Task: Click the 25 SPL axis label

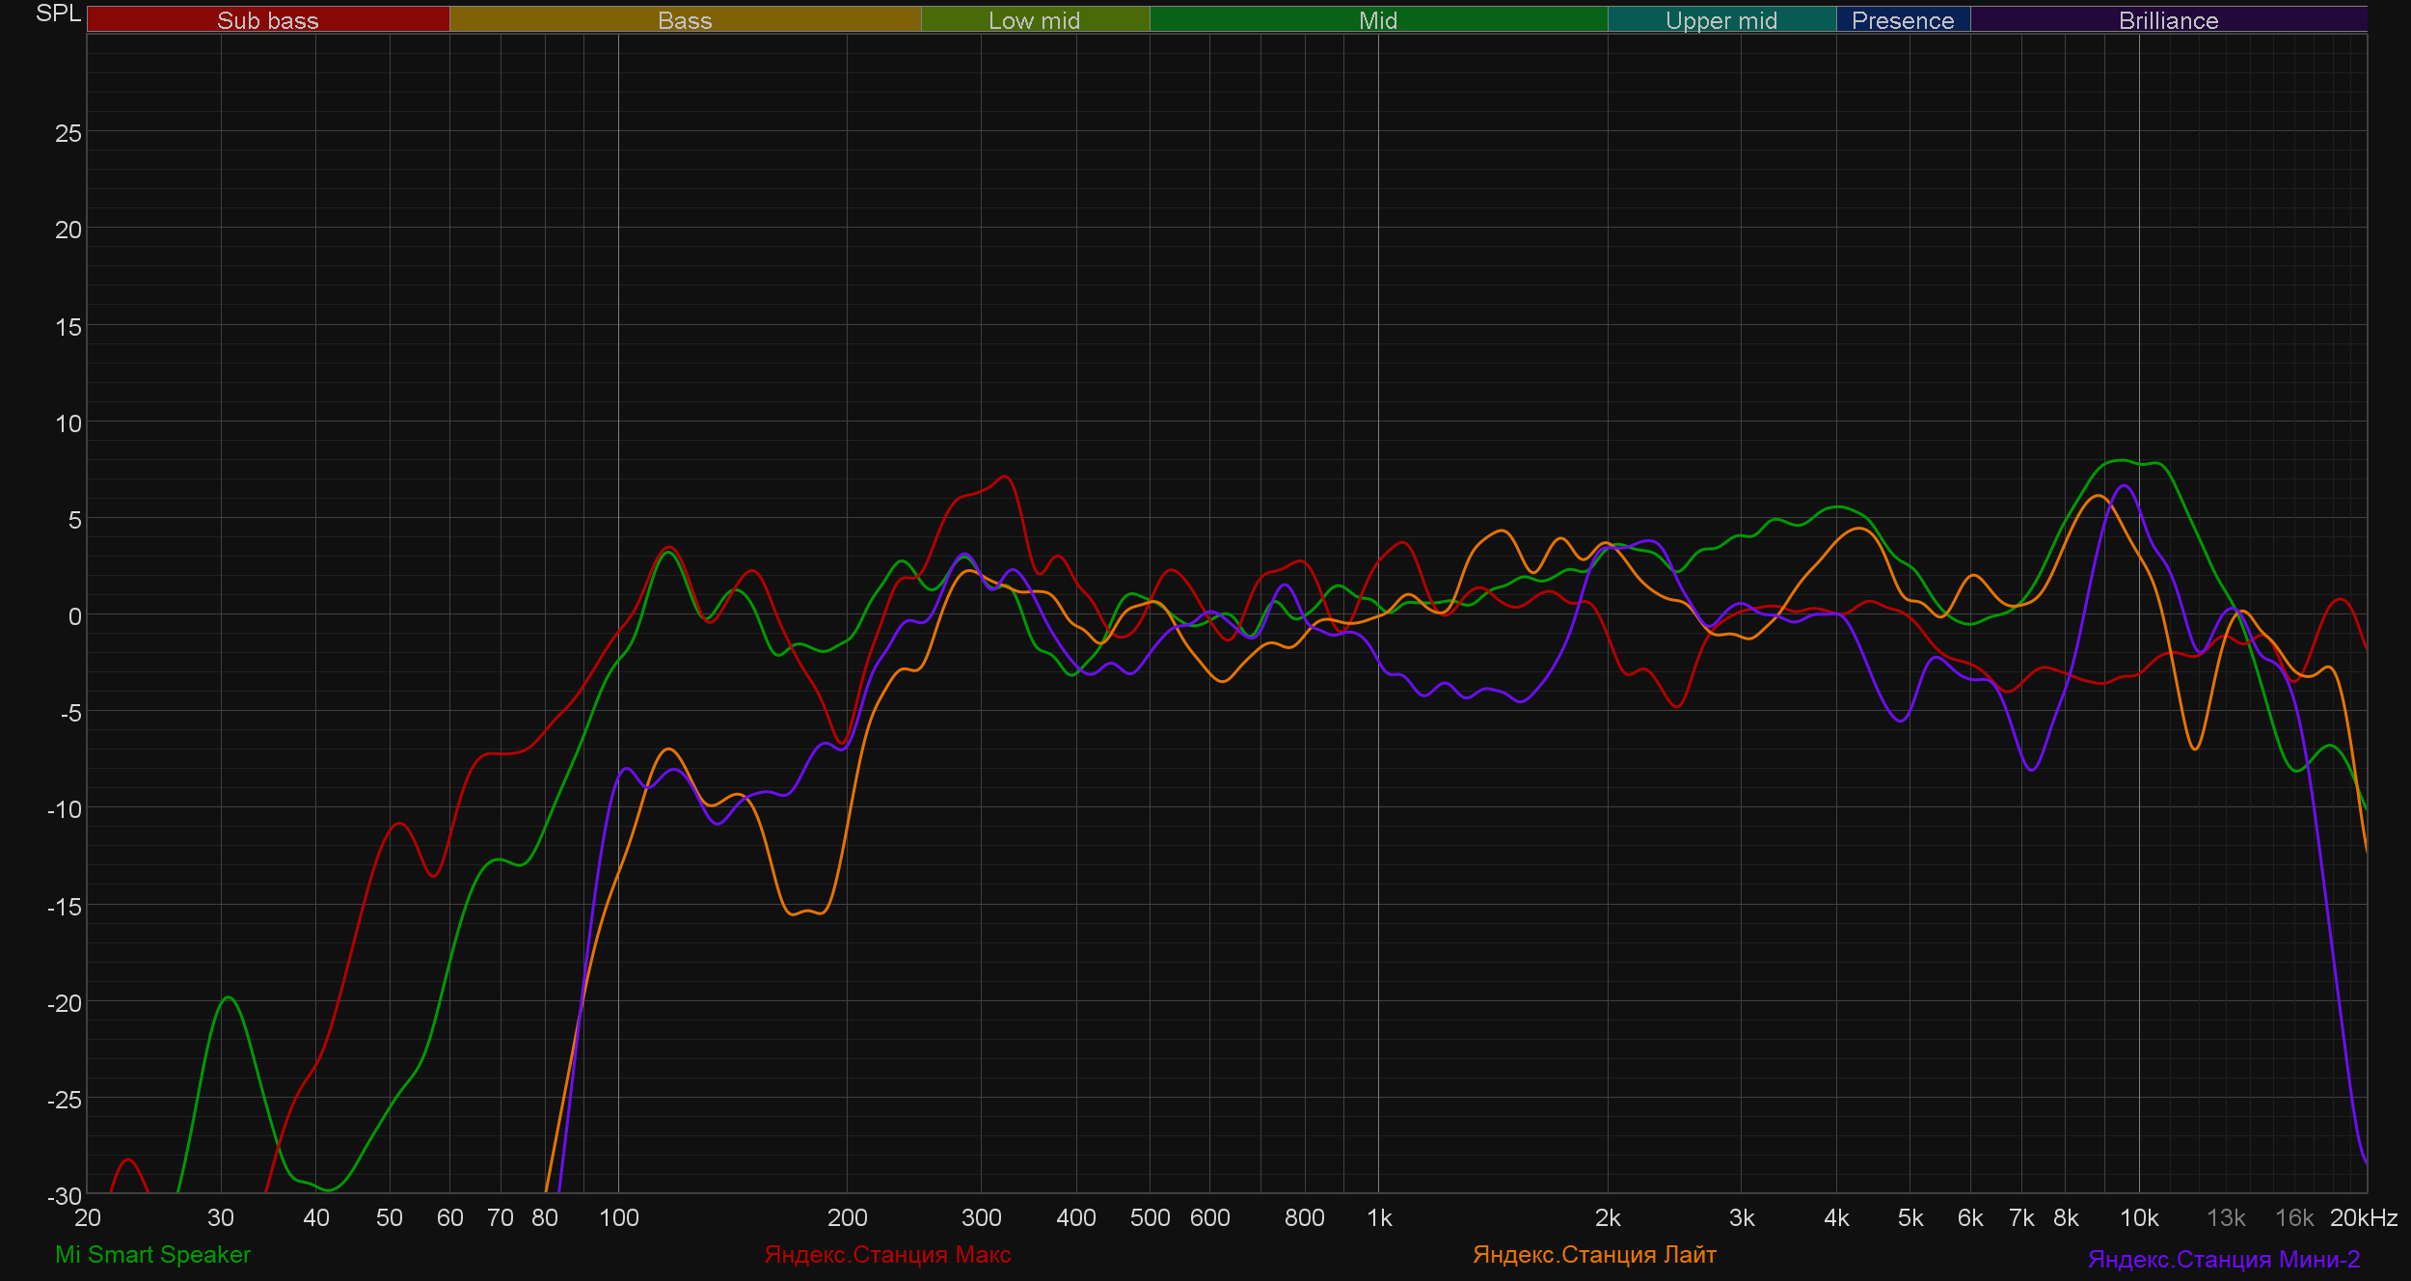Action: 68,133
